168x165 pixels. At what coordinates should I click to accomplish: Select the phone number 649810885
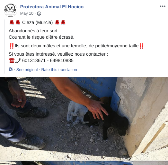pyautogui.click(x=62, y=60)
